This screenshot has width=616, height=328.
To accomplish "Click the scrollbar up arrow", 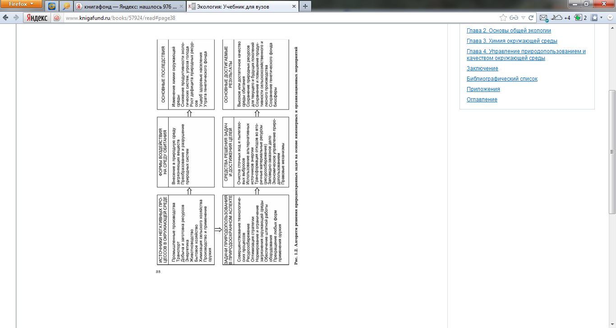I will coord(612,28).
